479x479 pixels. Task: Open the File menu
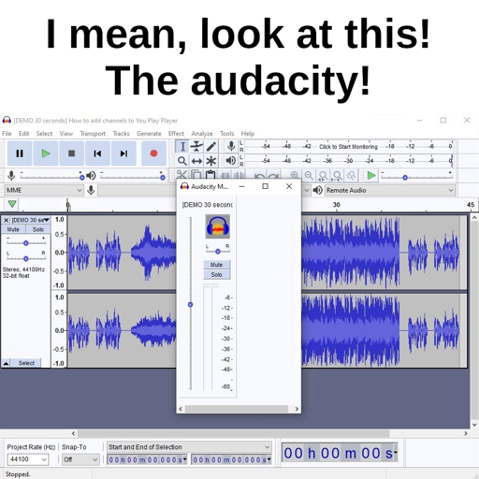point(7,134)
